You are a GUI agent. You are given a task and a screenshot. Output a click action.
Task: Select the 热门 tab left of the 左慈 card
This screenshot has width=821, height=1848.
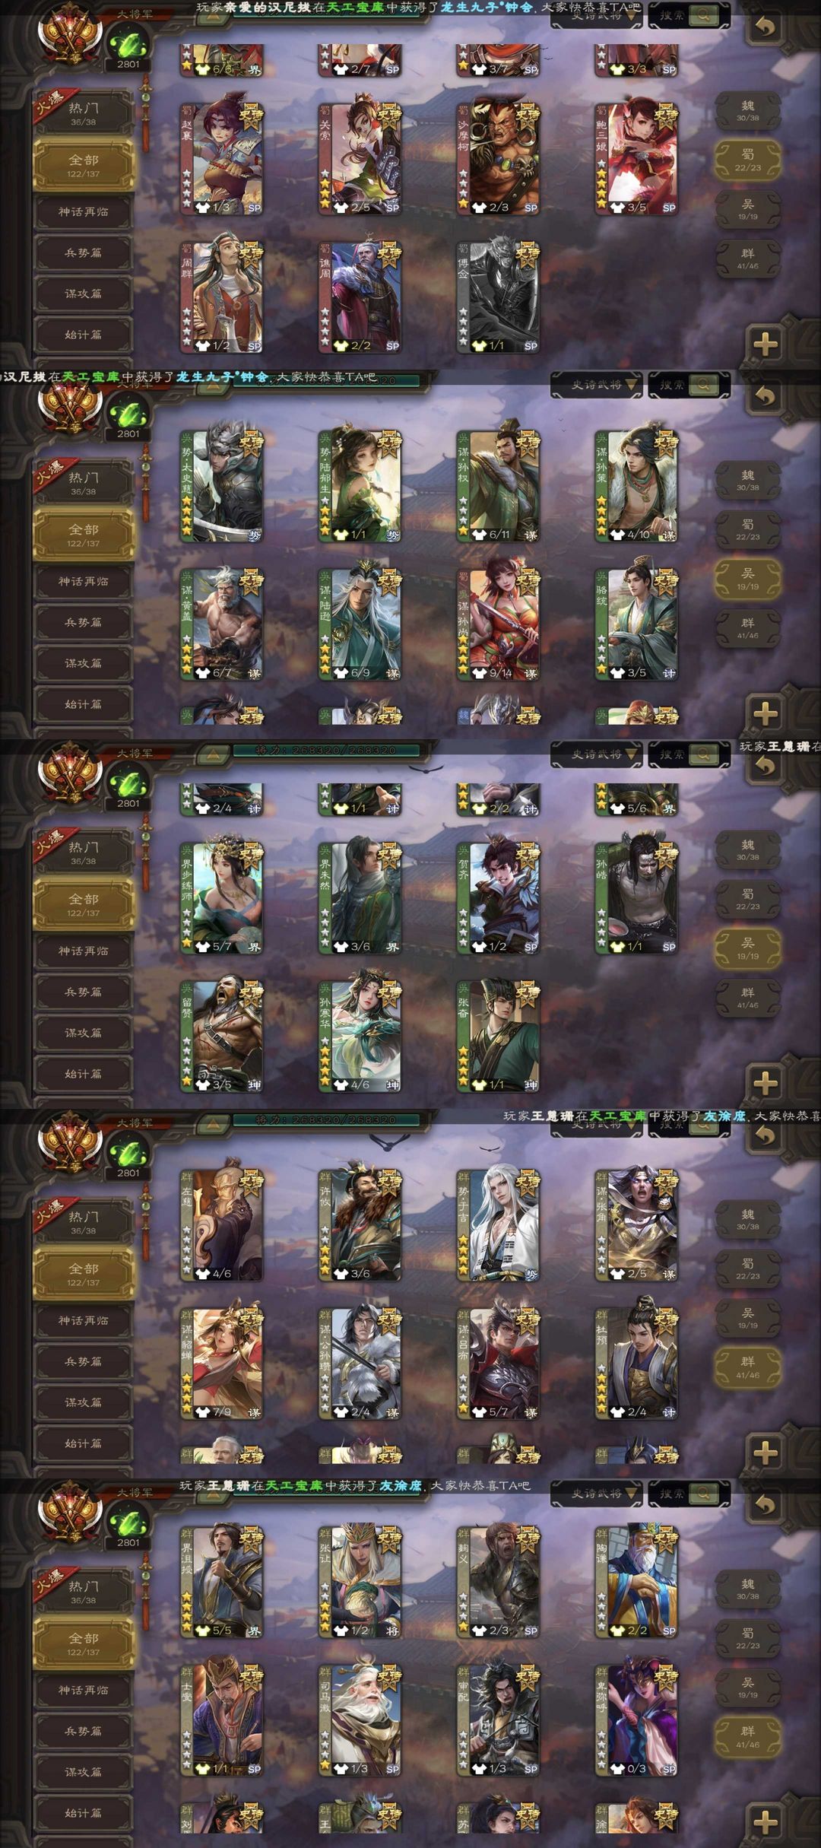tap(83, 1221)
